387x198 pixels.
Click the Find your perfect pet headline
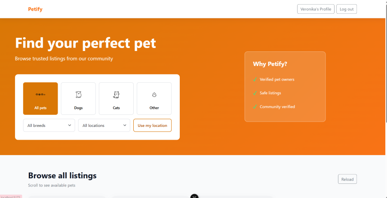[86, 43]
